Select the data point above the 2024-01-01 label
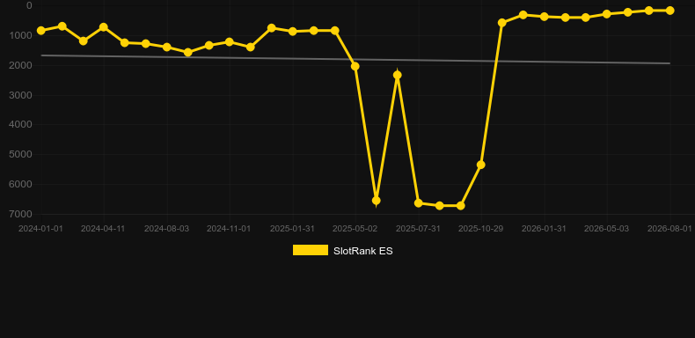Image resolution: width=695 pixels, height=338 pixels. point(41,31)
